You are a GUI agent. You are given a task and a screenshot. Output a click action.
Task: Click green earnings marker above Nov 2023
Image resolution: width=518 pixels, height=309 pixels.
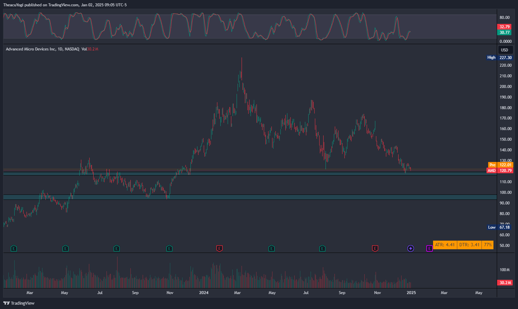click(169, 248)
